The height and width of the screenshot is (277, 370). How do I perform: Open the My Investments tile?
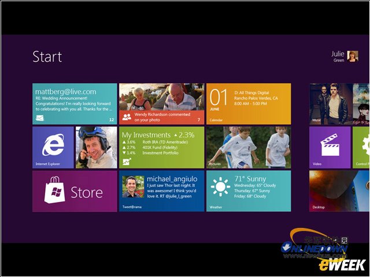click(162, 148)
